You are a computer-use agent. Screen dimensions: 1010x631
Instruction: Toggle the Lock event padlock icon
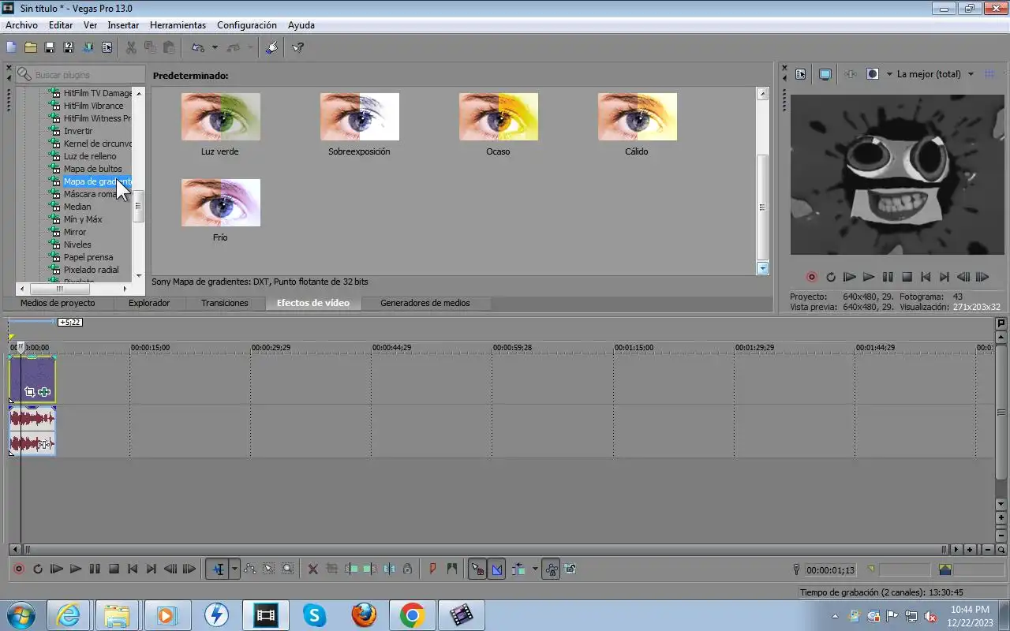click(x=407, y=569)
